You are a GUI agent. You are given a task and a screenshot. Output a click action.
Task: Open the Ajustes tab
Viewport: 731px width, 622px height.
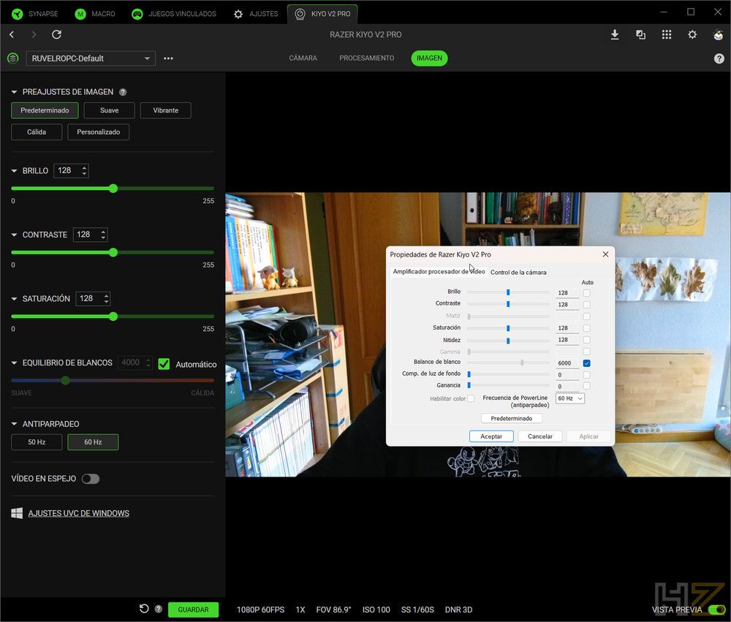point(255,14)
